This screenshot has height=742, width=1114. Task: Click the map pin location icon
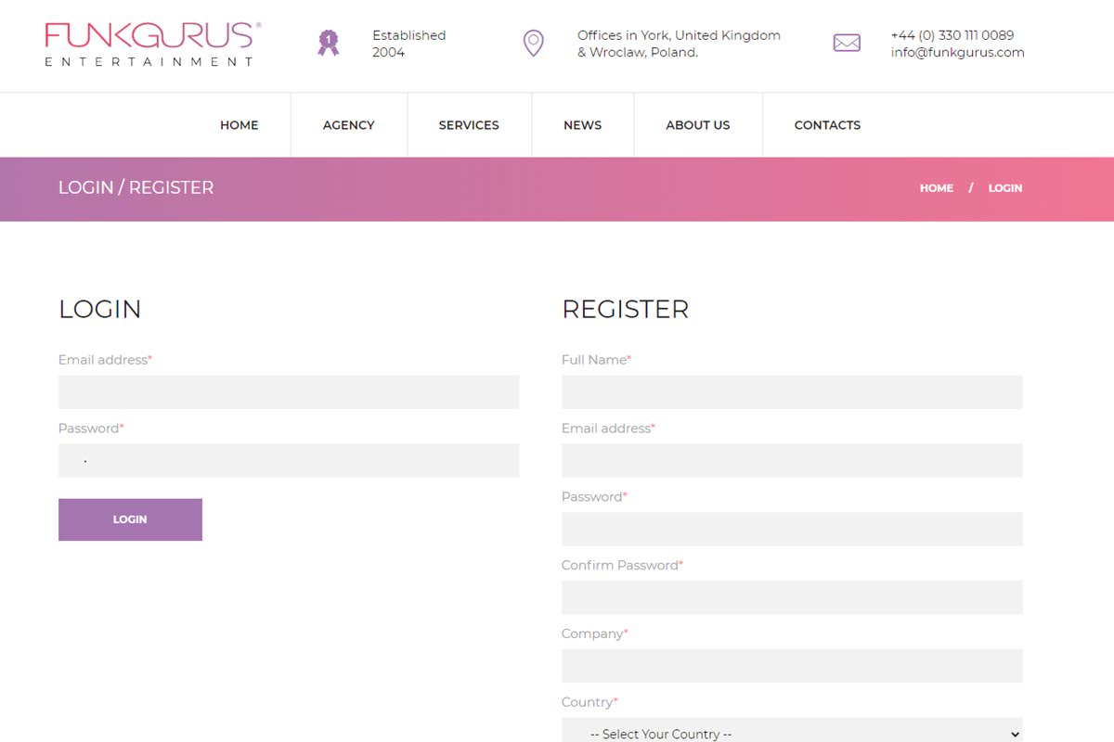533,43
